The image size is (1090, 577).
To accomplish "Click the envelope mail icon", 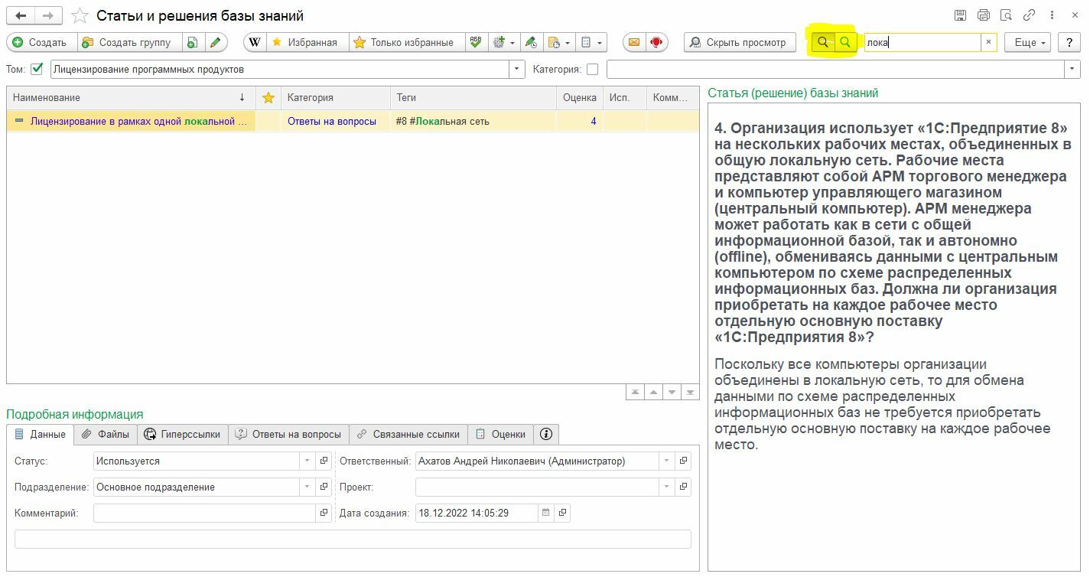I will [633, 42].
